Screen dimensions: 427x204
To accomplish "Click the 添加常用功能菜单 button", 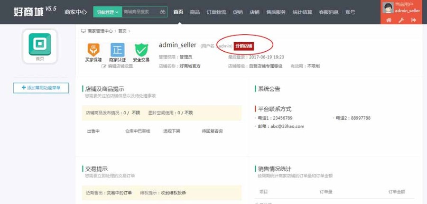I will pyautogui.click(x=41, y=88).
